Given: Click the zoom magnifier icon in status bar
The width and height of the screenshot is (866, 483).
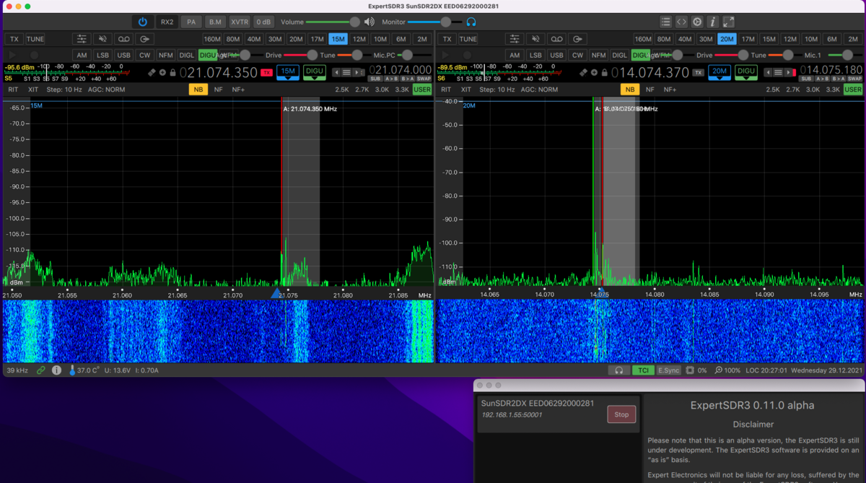Looking at the screenshot, I should (x=719, y=370).
